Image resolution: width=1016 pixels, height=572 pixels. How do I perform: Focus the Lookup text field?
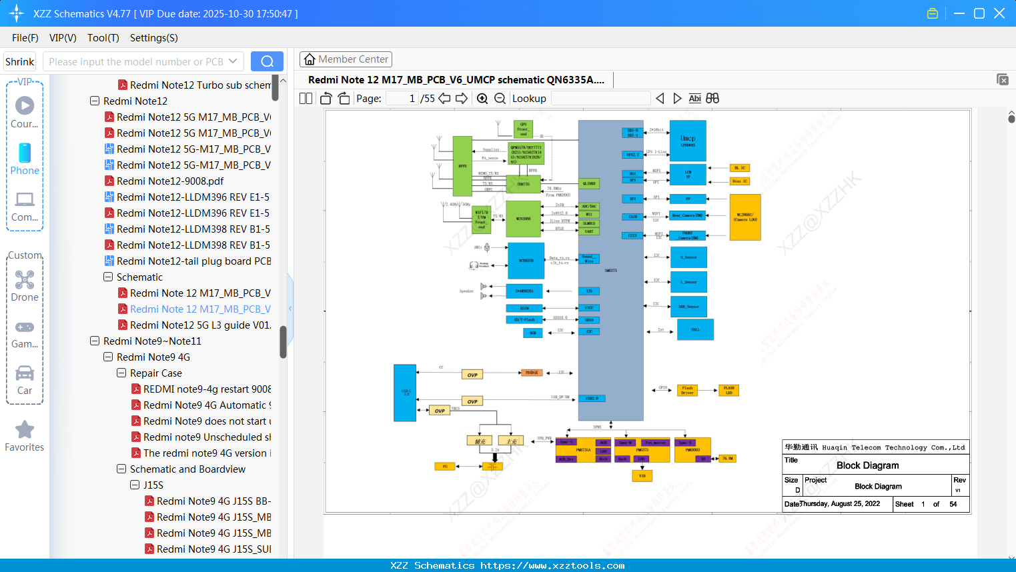600,98
